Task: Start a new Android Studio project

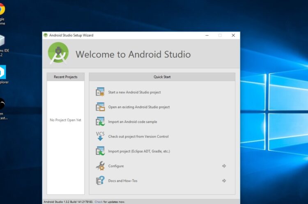Action: point(134,92)
